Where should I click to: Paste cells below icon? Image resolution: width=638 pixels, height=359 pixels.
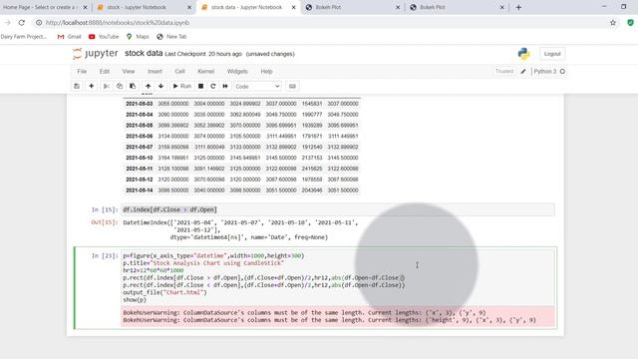click(133, 87)
